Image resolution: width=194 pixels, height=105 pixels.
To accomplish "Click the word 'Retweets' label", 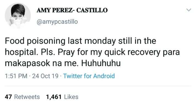I will pyautogui.click(x=27, y=97).
